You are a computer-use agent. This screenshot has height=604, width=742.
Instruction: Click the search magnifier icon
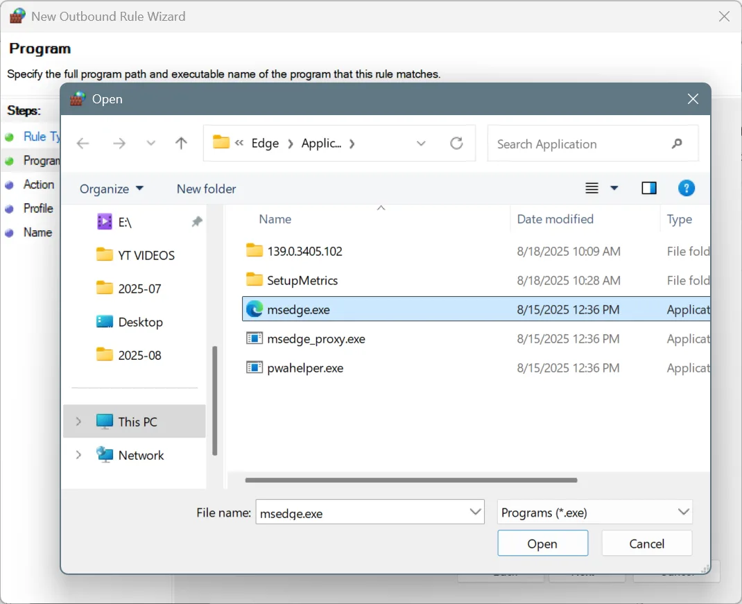tap(678, 144)
